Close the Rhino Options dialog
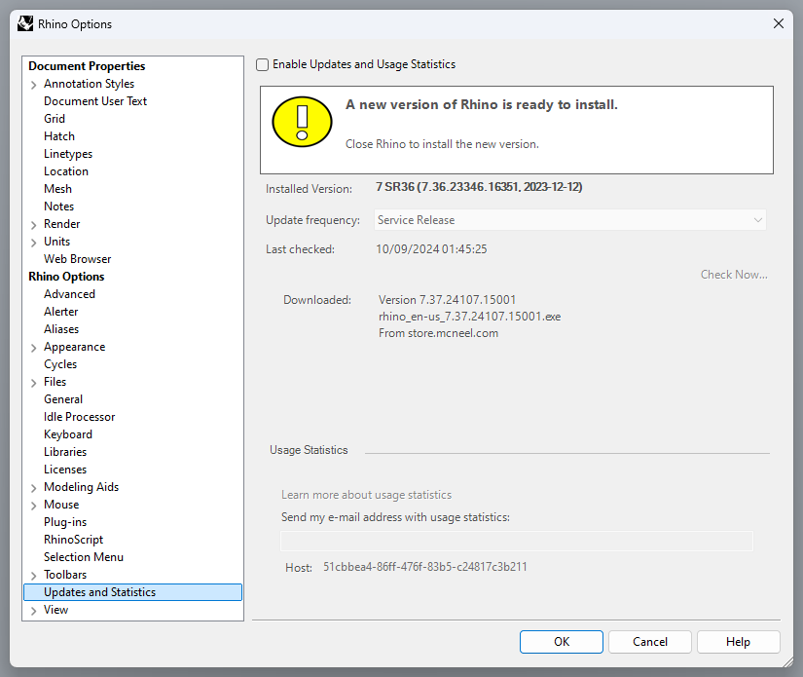The width and height of the screenshot is (803, 677). click(x=779, y=23)
